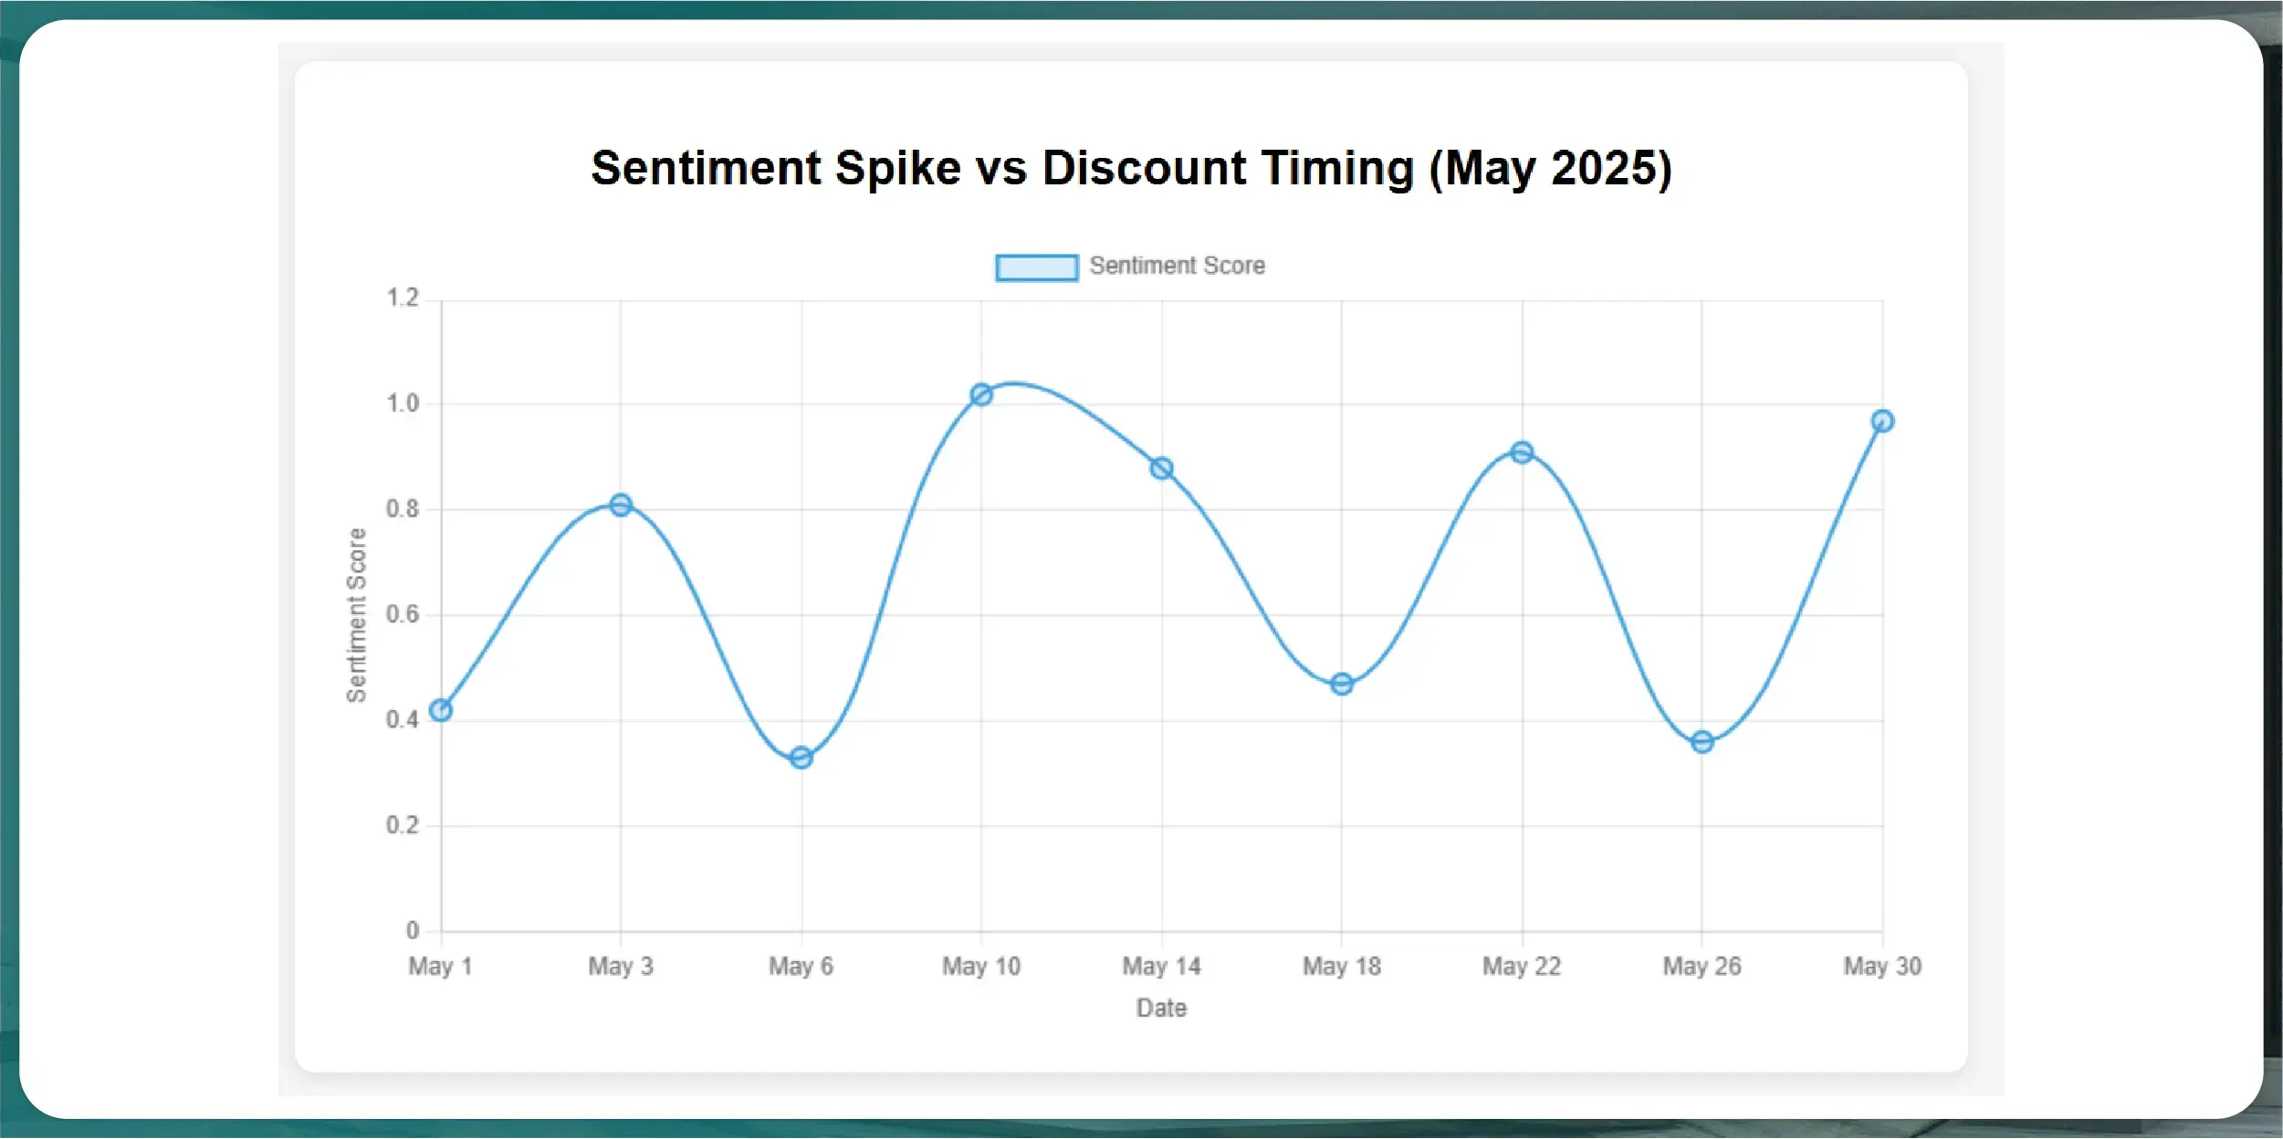The image size is (2283, 1139).
Task: Select the May 22 x-axis tick label
Action: (x=1522, y=966)
